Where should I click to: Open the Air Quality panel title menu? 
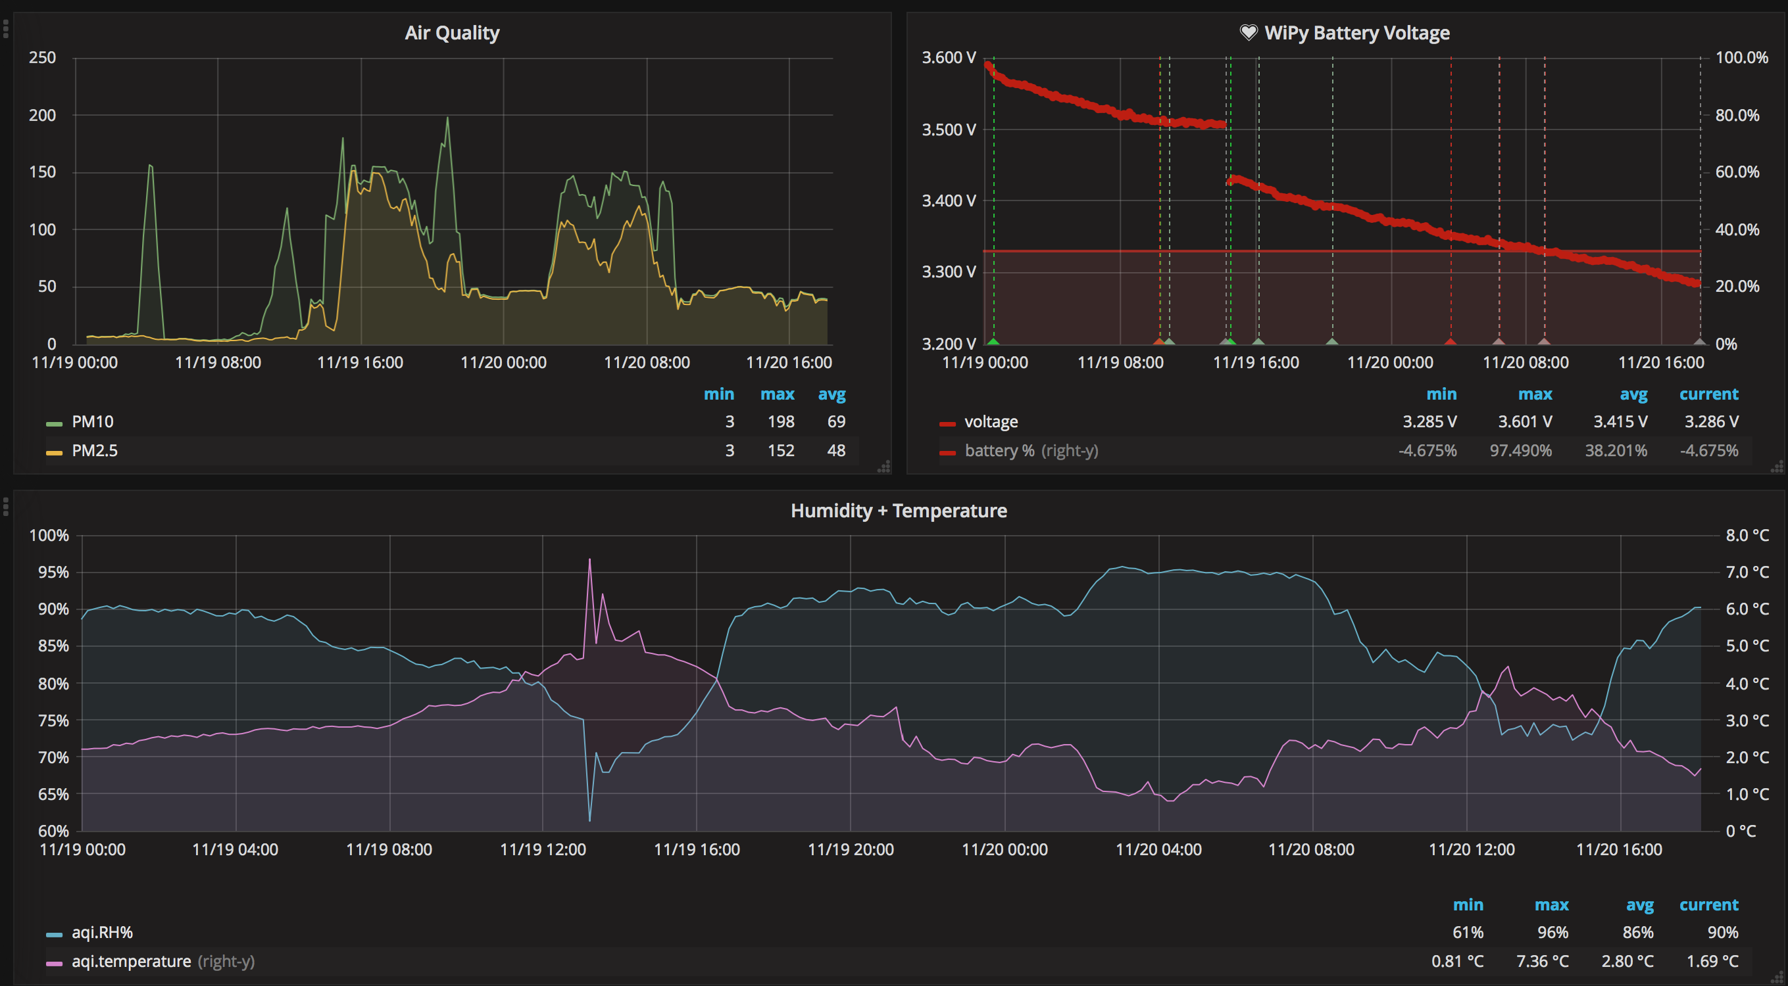(452, 33)
